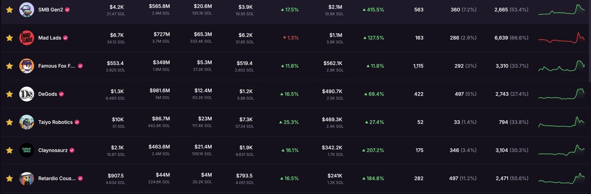The height and width of the screenshot is (194, 591).
Task: Open the SMB Gen2 collection avatar
Action: coord(27,9)
